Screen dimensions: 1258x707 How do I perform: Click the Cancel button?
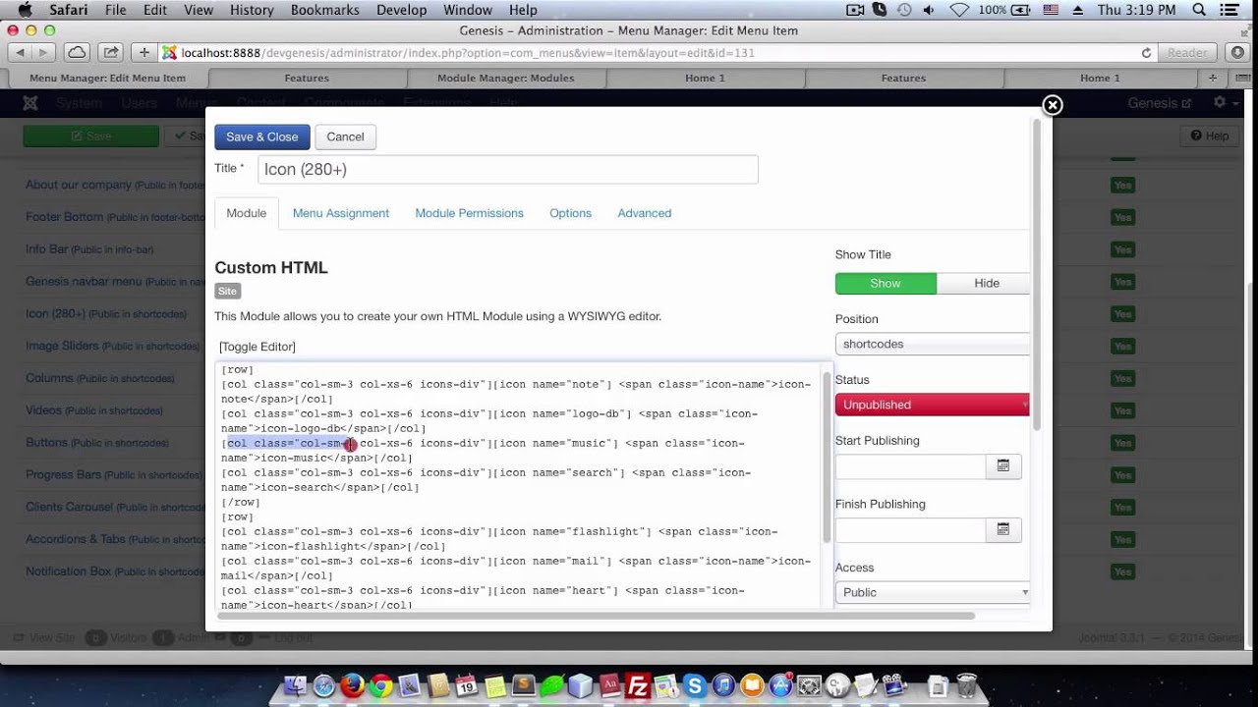point(345,136)
